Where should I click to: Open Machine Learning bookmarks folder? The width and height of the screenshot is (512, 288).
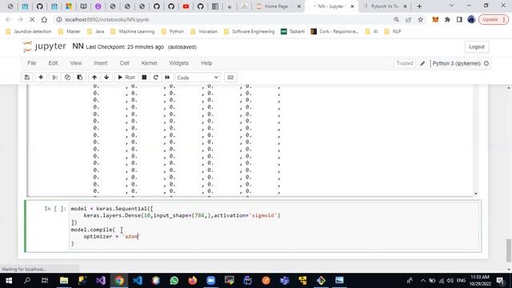click(x=133, y=31)
